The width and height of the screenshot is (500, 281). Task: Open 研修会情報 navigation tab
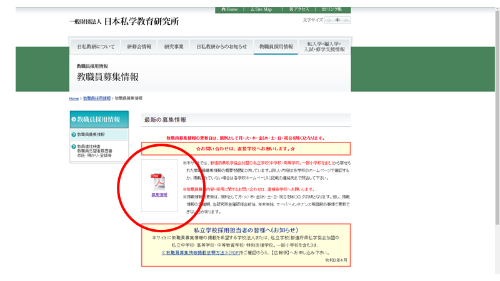139,47
